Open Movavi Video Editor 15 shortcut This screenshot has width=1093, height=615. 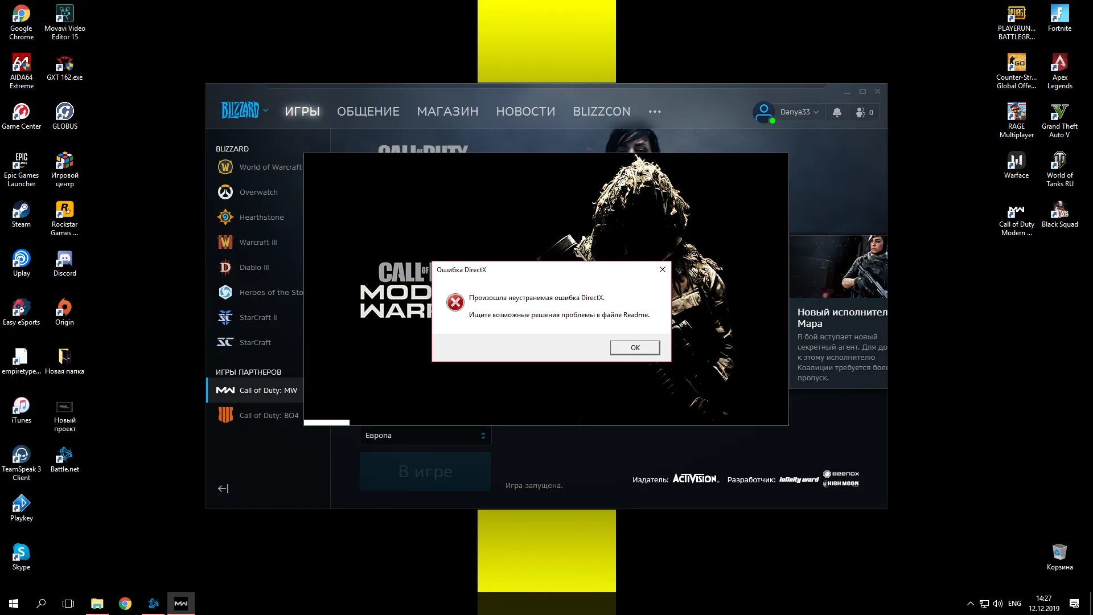click(x=64, y=23)
